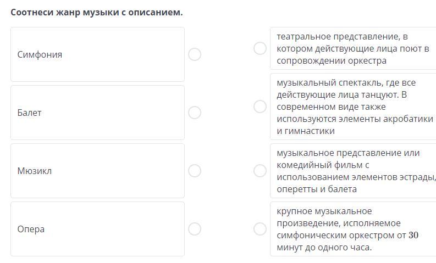Click the word Симфония label text
This screenshot has height=263, width=436.
pos(40,54)
